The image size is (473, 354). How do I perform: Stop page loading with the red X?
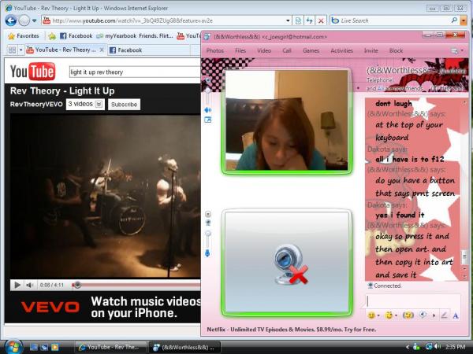(x=321, y=20)
